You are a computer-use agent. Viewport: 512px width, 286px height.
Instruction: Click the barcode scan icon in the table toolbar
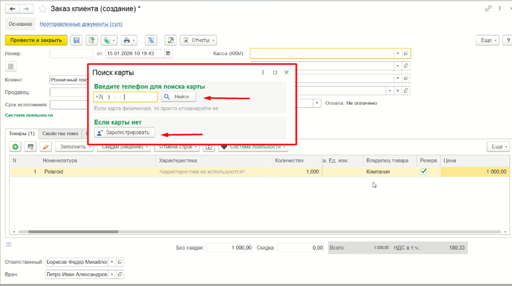(x=30, y=147)
